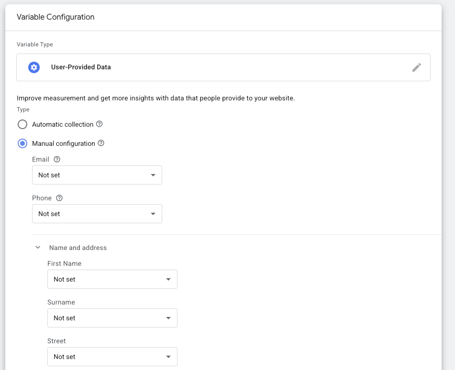The width and height of the screenshot is (455, 370).
Task: Click the Automatic collection label text
Action: pyautogui.click(x=63, y=124)
